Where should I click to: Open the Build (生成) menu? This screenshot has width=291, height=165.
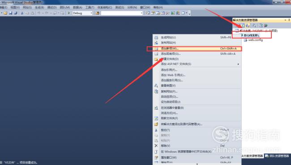[x=39, y=8]
